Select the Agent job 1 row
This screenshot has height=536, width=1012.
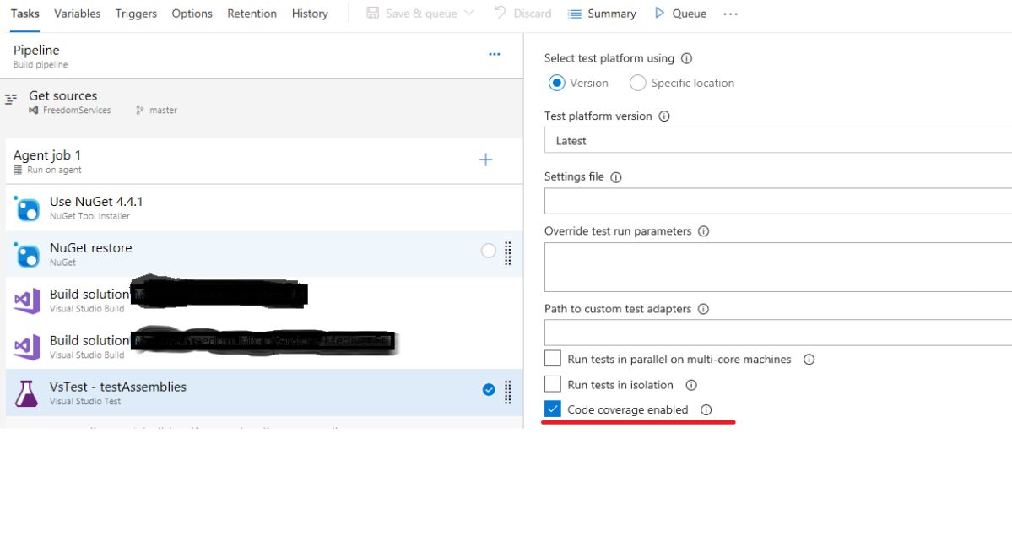click(264, 160)
